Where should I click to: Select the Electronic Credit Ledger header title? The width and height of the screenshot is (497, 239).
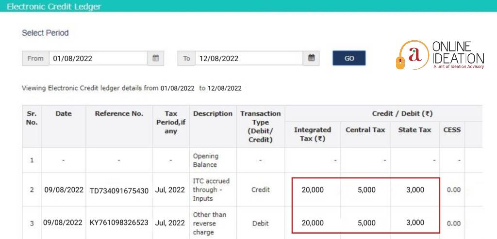click(54, 6)
